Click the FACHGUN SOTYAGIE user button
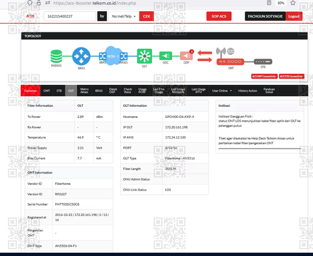 [x=265, y=16]
